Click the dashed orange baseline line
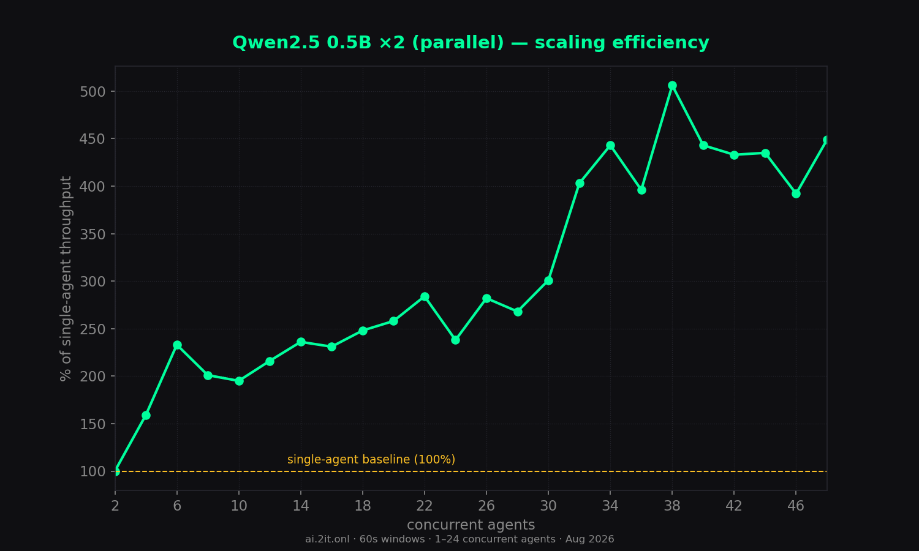The width and height of the screenshot is (919, 551). click(471, 471)
